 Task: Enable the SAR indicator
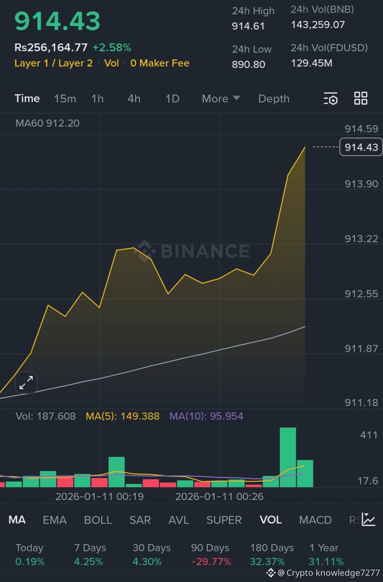[140, 520]
